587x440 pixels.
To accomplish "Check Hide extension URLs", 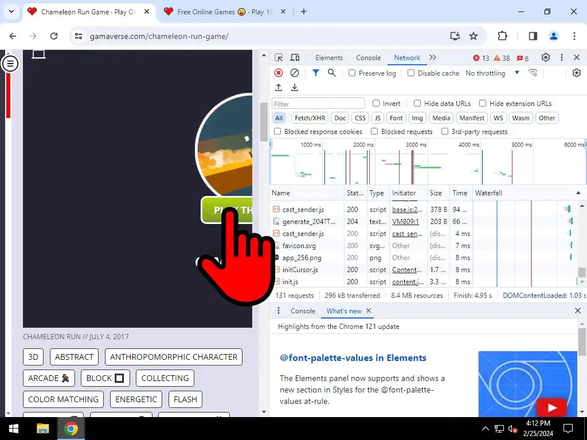I will (x=483, y=103).
